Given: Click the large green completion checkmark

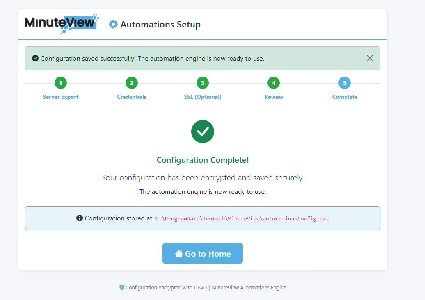Looking at the screenshot, I should (x=203, y=132).
